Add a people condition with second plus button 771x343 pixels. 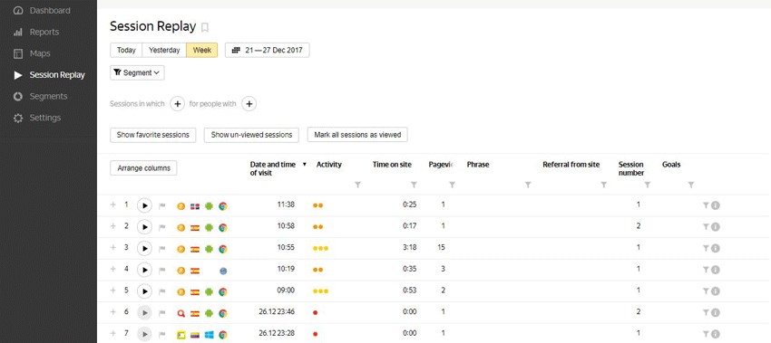pyautogui.click(x=249, y=104)
